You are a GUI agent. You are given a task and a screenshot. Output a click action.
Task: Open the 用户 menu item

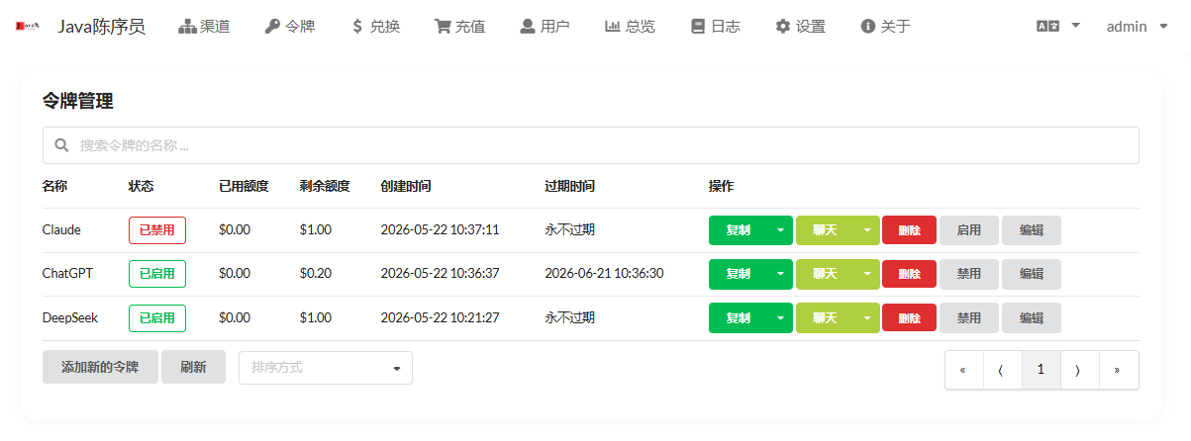tap(545, 27)
